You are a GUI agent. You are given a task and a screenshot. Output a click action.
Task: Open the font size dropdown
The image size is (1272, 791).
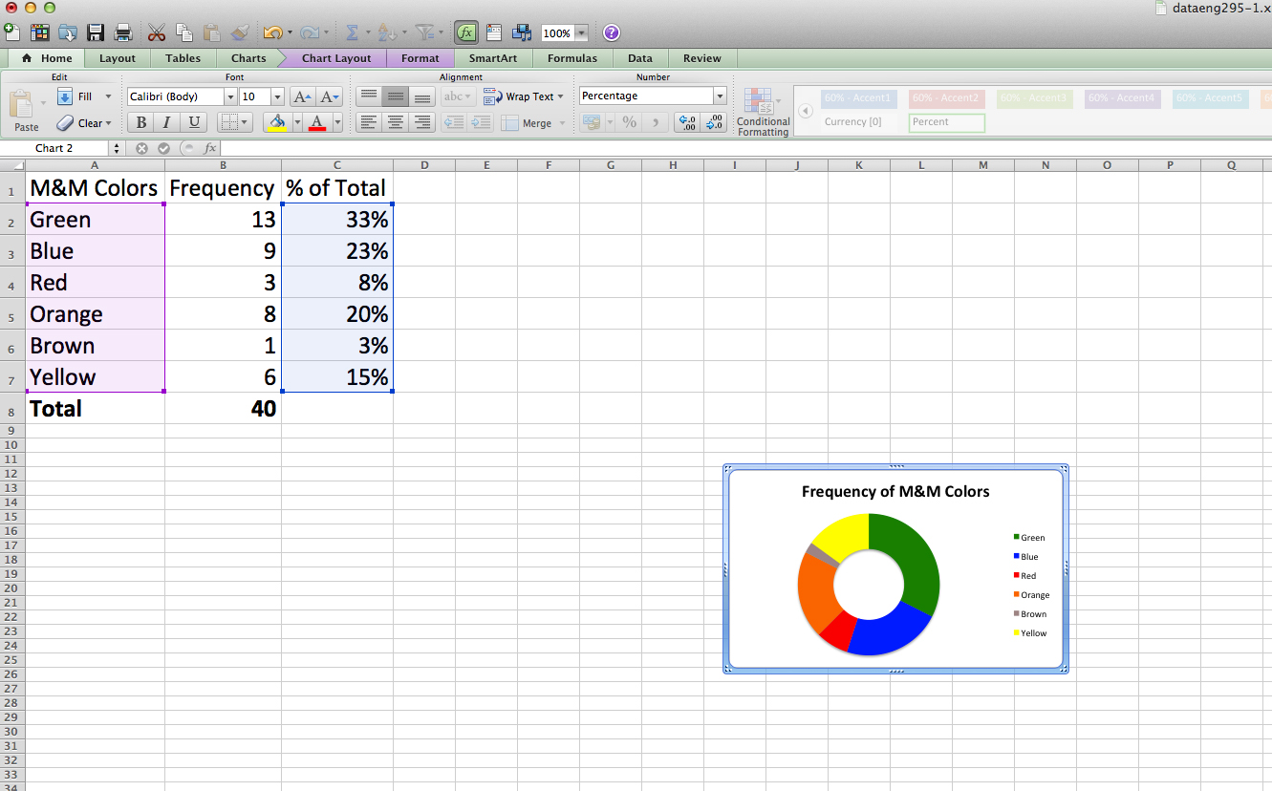pyautogui.click(x=277, y=96)
